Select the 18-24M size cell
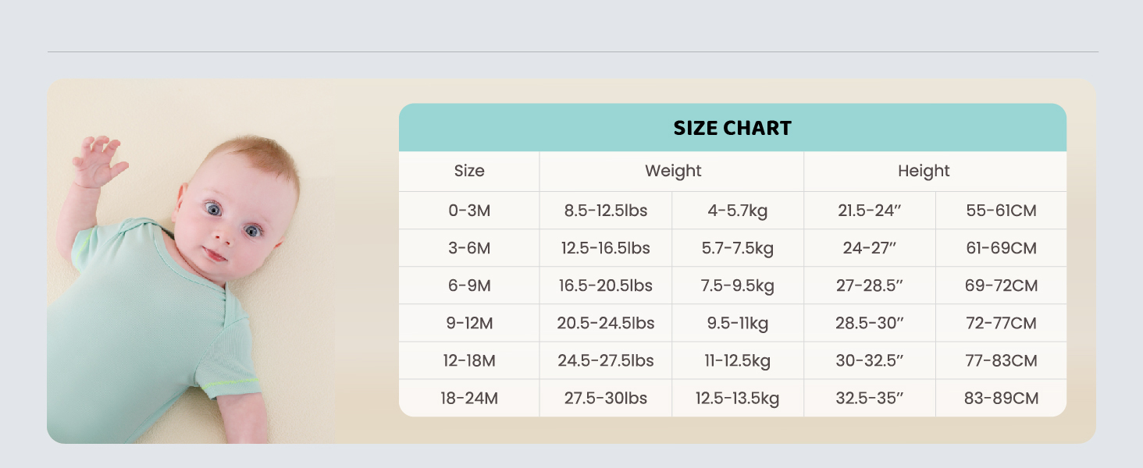The width and height of the screenshot is (1143, 468). point(469,398)
